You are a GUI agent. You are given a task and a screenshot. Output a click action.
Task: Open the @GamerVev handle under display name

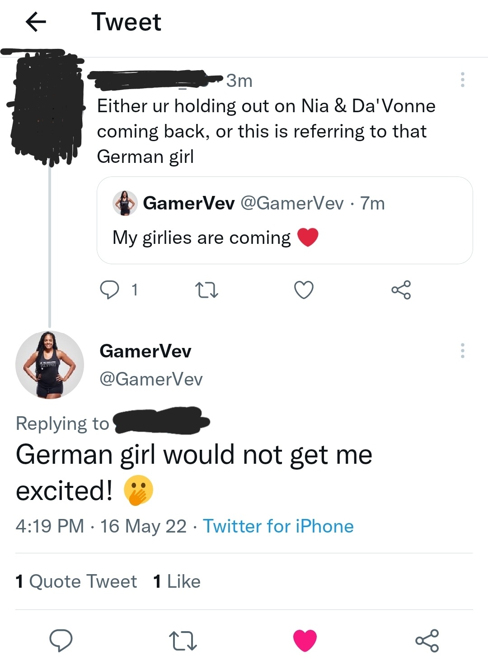coord(151,379)
